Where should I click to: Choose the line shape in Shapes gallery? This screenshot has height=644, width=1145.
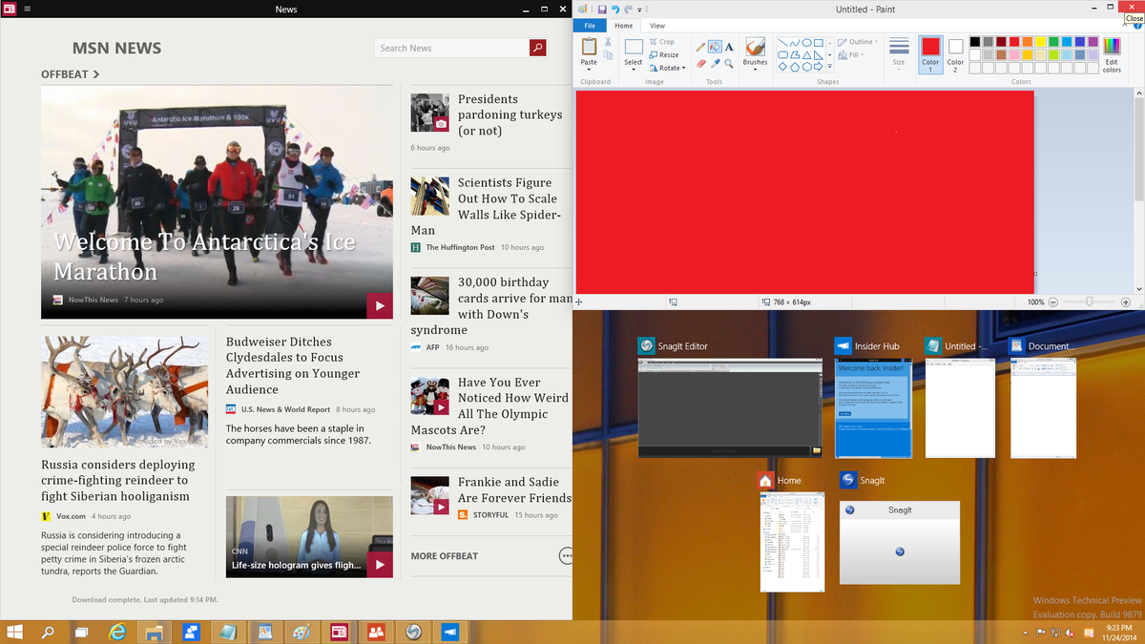pos(782,43)
